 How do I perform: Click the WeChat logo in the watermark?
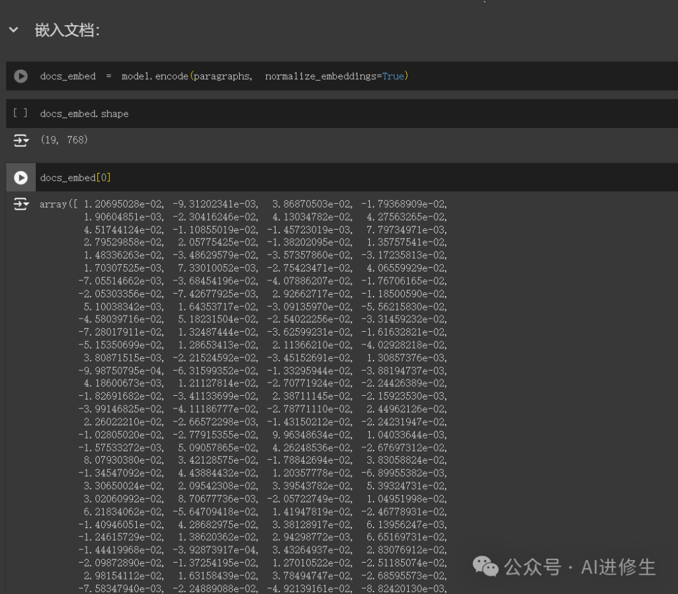[x=486, y=566]
